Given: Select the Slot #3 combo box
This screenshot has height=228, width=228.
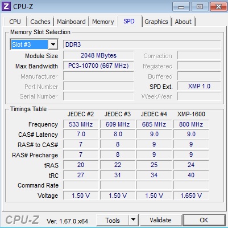Looking at the screenshot, I should tap(34, 44).
